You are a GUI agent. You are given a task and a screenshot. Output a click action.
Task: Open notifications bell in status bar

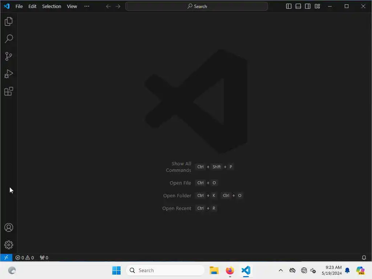[364, 258]
